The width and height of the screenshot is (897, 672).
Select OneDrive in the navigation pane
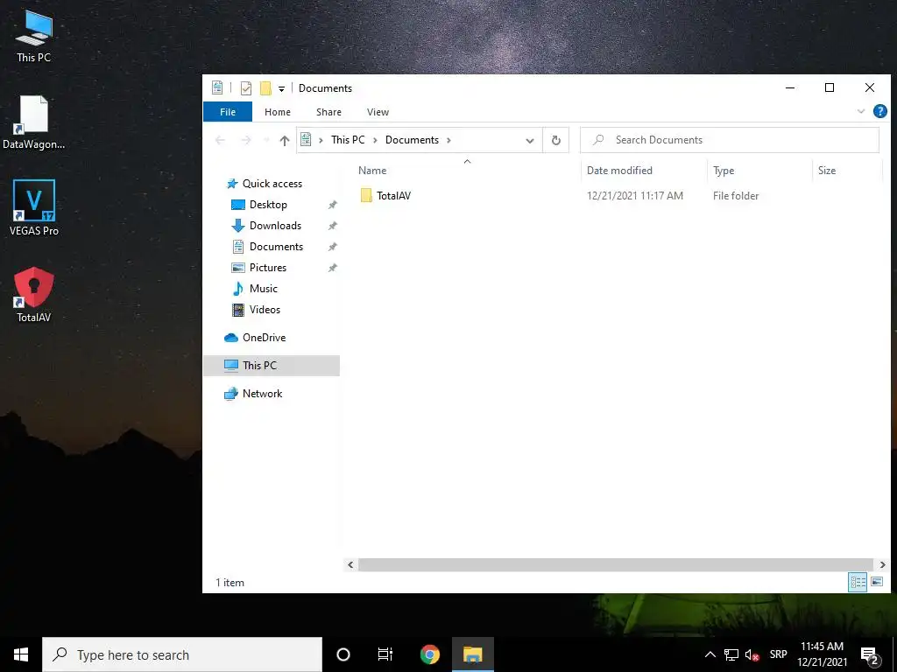pyautogui.click(x=255, y=338)
